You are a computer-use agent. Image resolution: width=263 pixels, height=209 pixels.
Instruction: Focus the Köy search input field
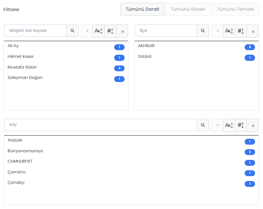click(100, 125)
